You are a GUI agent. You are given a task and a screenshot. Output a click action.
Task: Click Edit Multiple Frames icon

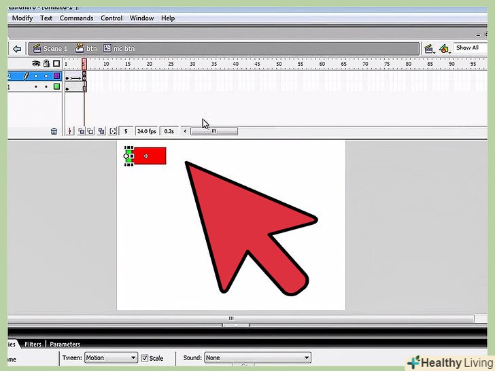point(101,131)
